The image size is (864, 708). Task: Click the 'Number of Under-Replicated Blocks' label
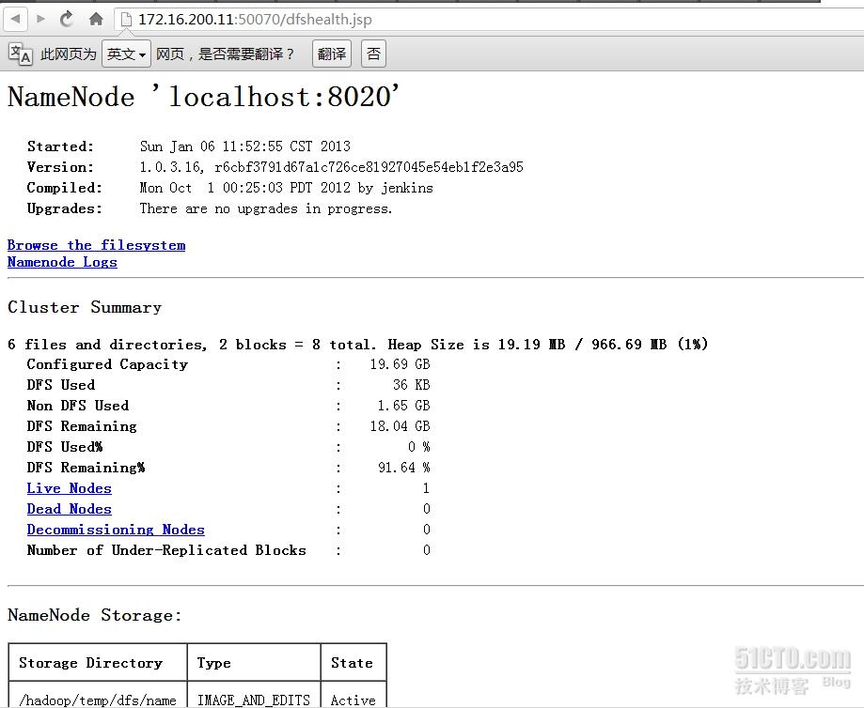(166, 550)
